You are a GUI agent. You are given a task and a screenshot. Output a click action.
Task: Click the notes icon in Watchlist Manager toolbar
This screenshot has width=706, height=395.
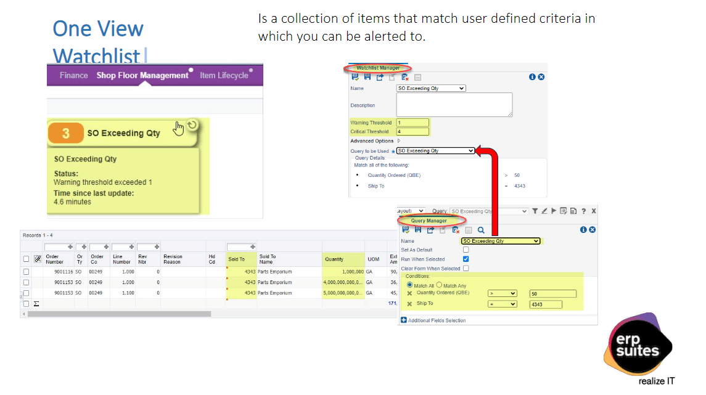click(417, 78)
